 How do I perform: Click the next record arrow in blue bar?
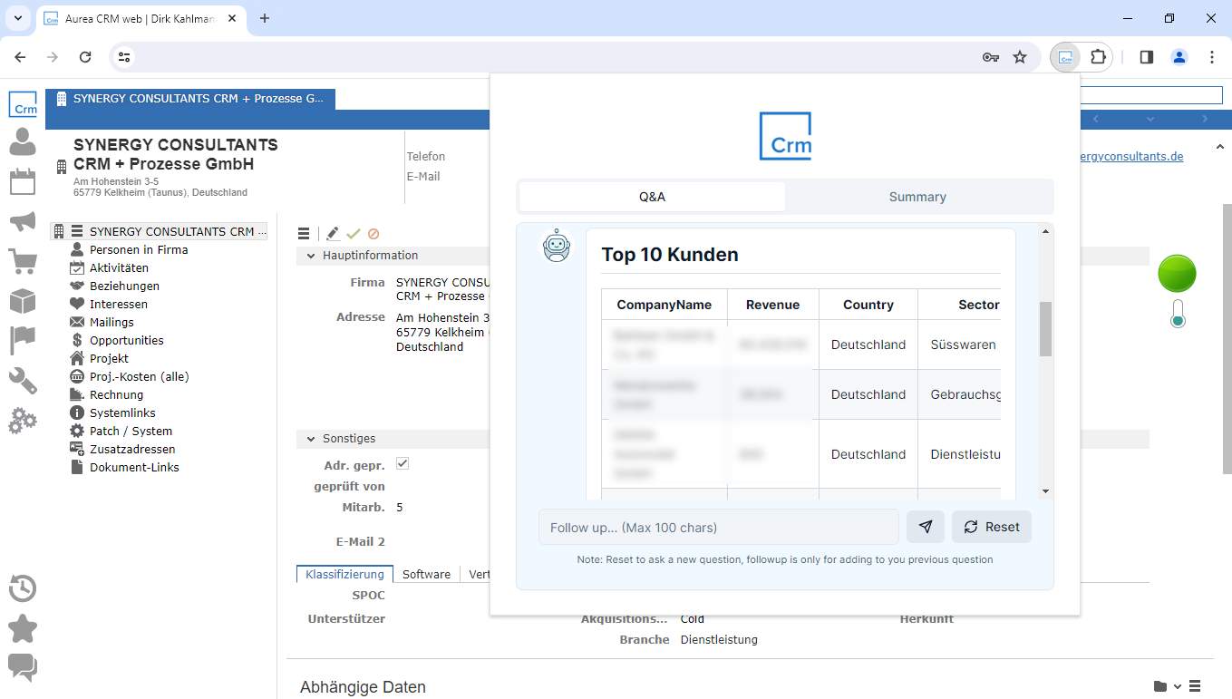[1205, 120]
